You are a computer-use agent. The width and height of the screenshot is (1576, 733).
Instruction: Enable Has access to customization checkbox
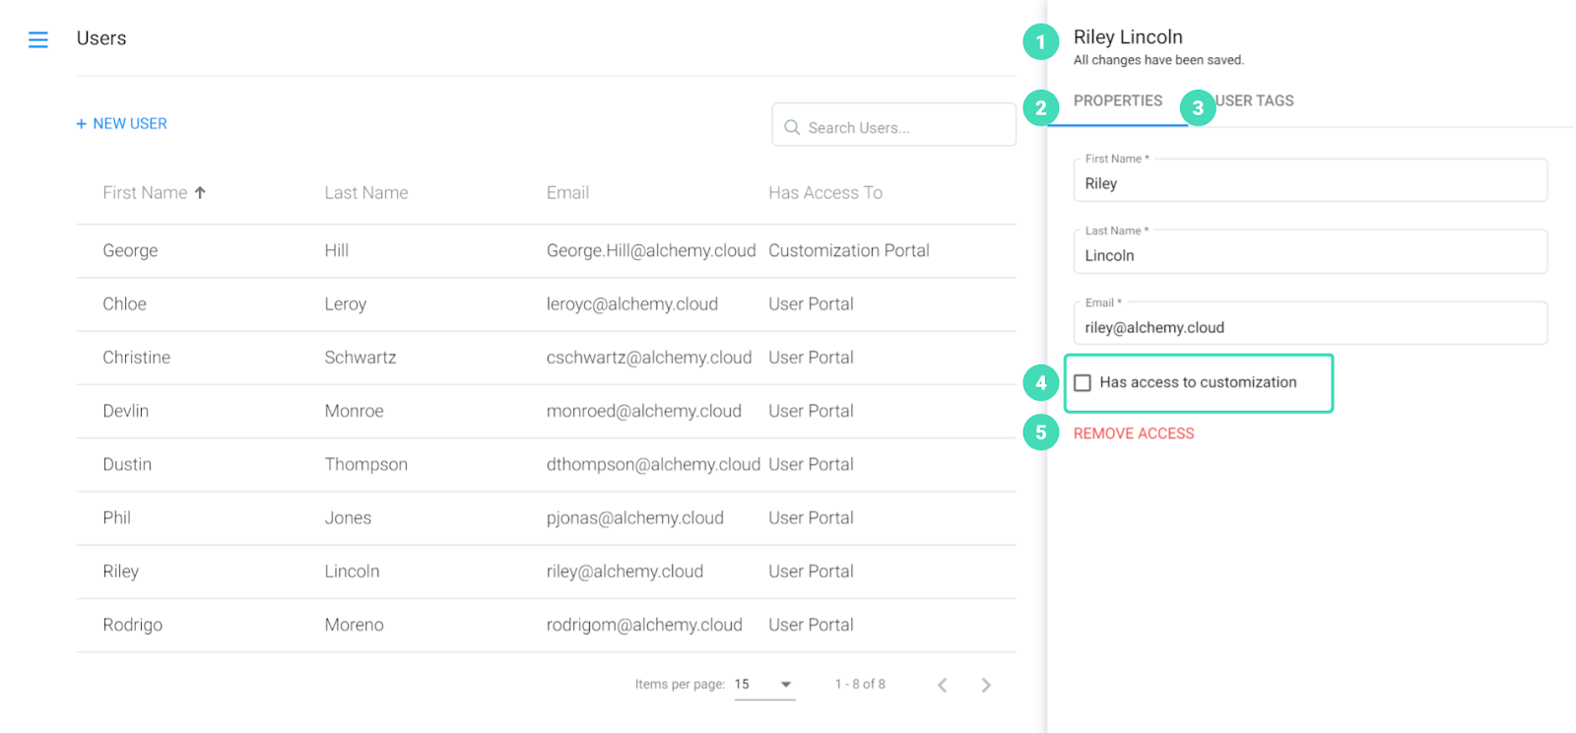click(1083, 382)
